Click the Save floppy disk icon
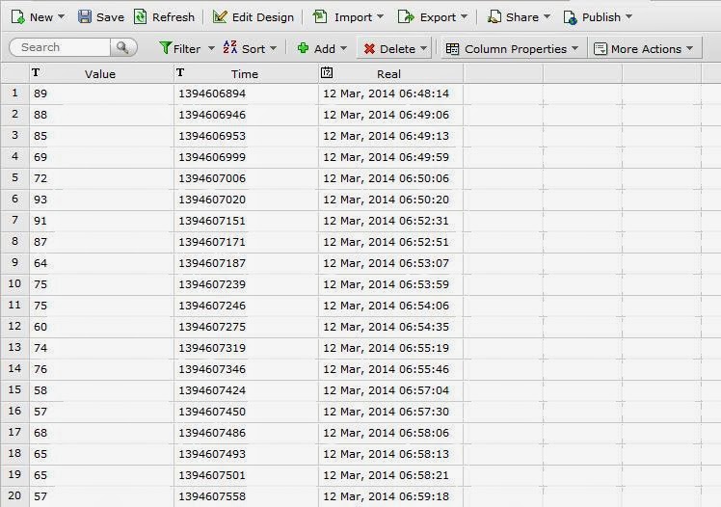 (x=85, y=17)
